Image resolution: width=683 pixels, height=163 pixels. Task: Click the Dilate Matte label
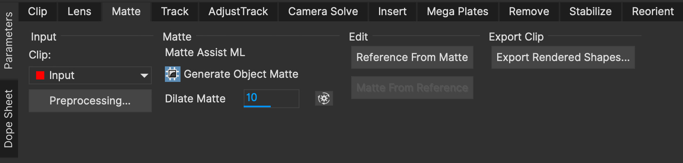coord(195,99)
